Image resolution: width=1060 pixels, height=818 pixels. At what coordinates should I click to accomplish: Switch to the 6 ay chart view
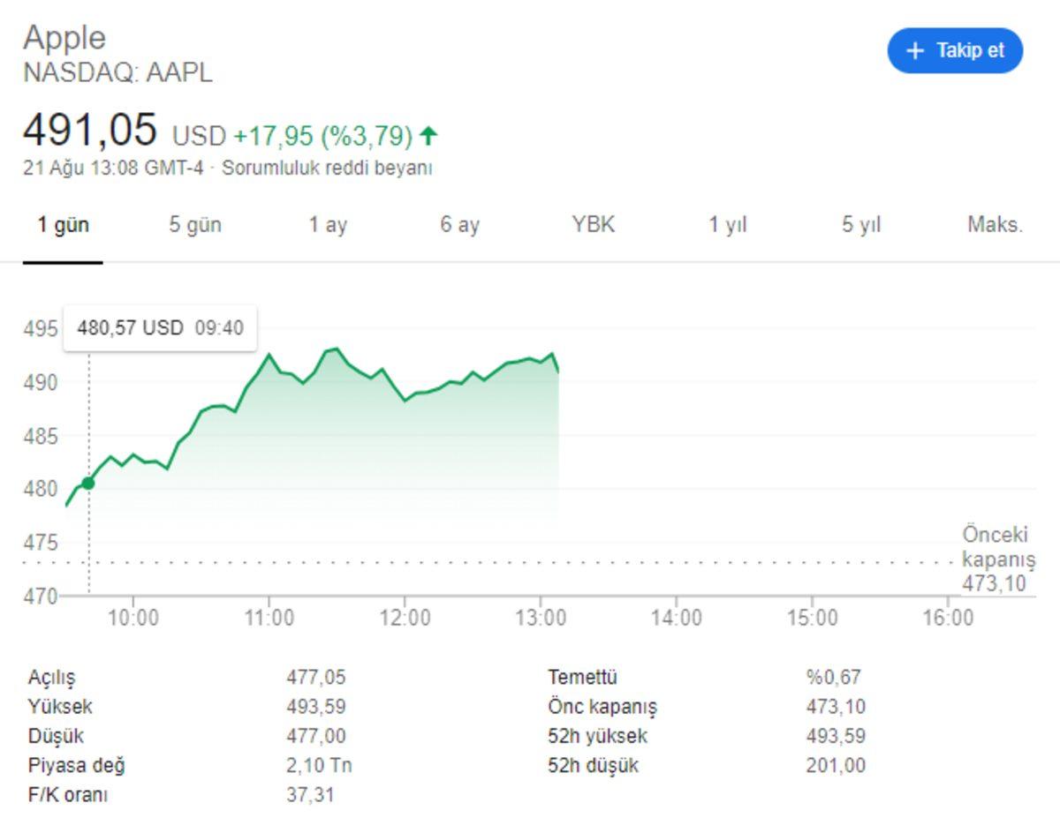[458, 225]
